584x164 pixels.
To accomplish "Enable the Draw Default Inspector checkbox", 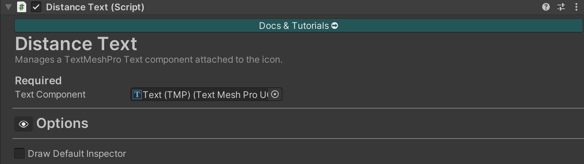I will pyautogui.click(x=19, y=153).
